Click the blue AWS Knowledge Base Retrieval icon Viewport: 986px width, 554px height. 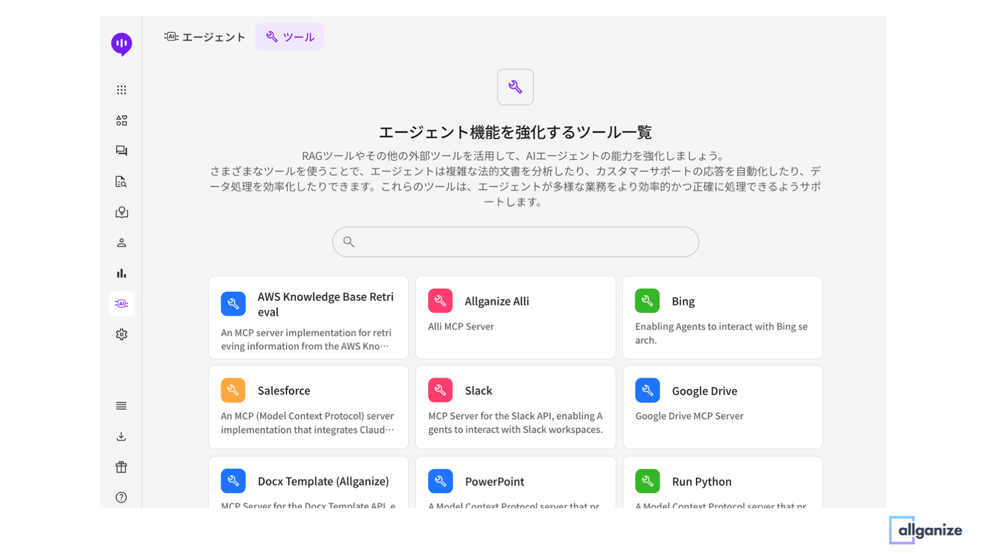tap(233, 304)
